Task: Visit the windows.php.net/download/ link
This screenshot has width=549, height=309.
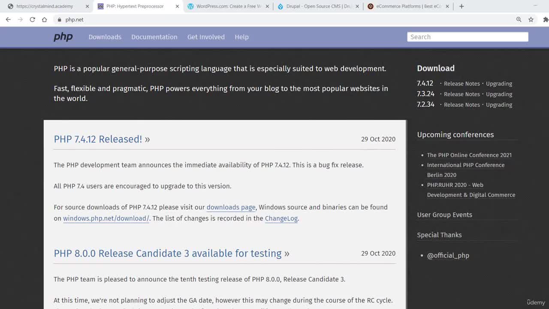Action: tap(106, 218)
